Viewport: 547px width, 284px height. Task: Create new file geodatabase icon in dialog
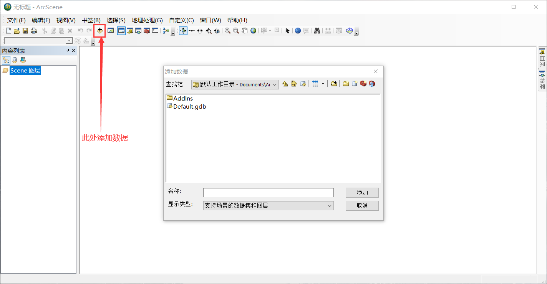[355, 84]
